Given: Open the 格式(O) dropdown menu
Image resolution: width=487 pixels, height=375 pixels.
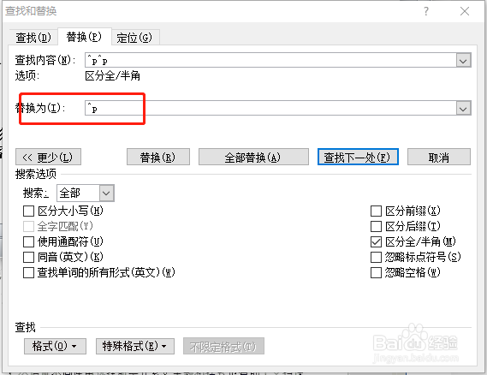Looking at the screenshot, I should (x=55, y=346).
